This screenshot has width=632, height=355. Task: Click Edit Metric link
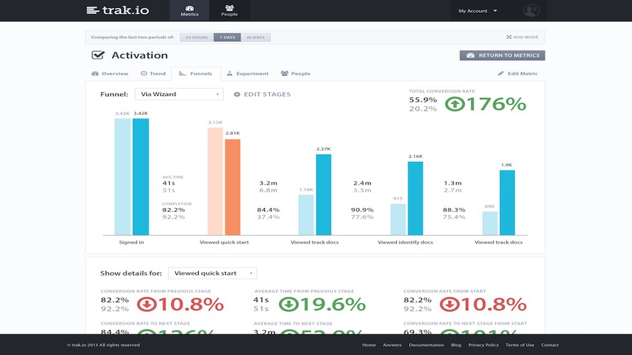click(518, 74)
